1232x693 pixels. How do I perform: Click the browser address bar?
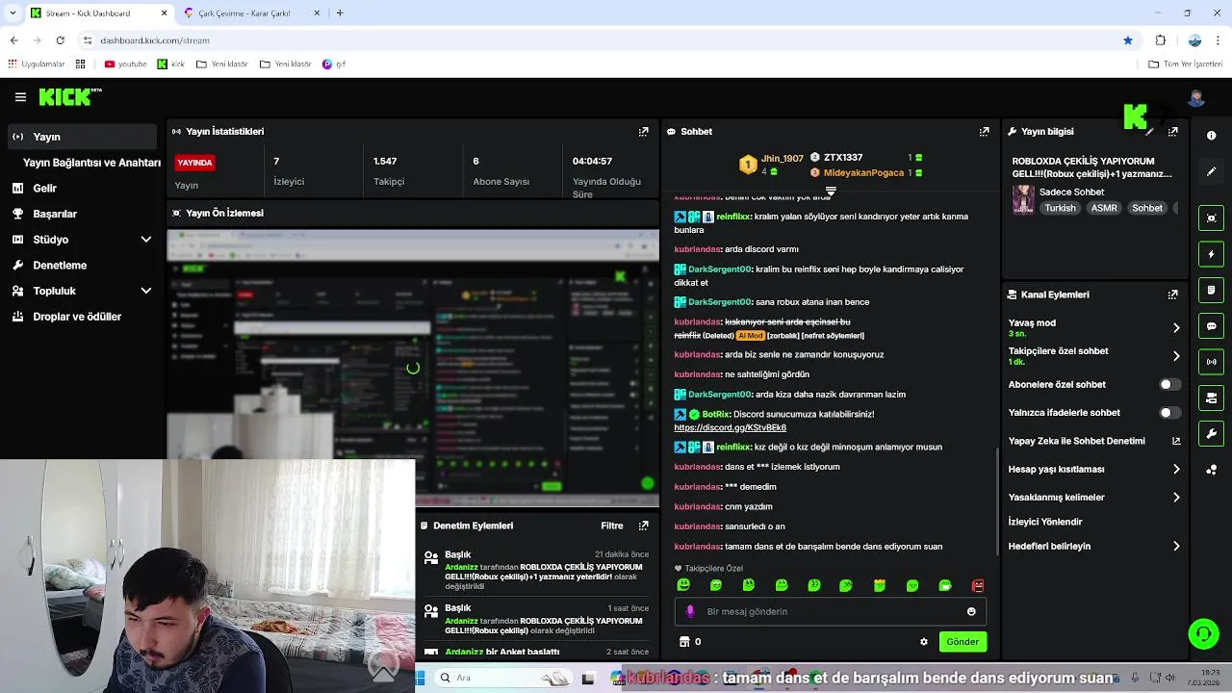click(x=606, y=40)
